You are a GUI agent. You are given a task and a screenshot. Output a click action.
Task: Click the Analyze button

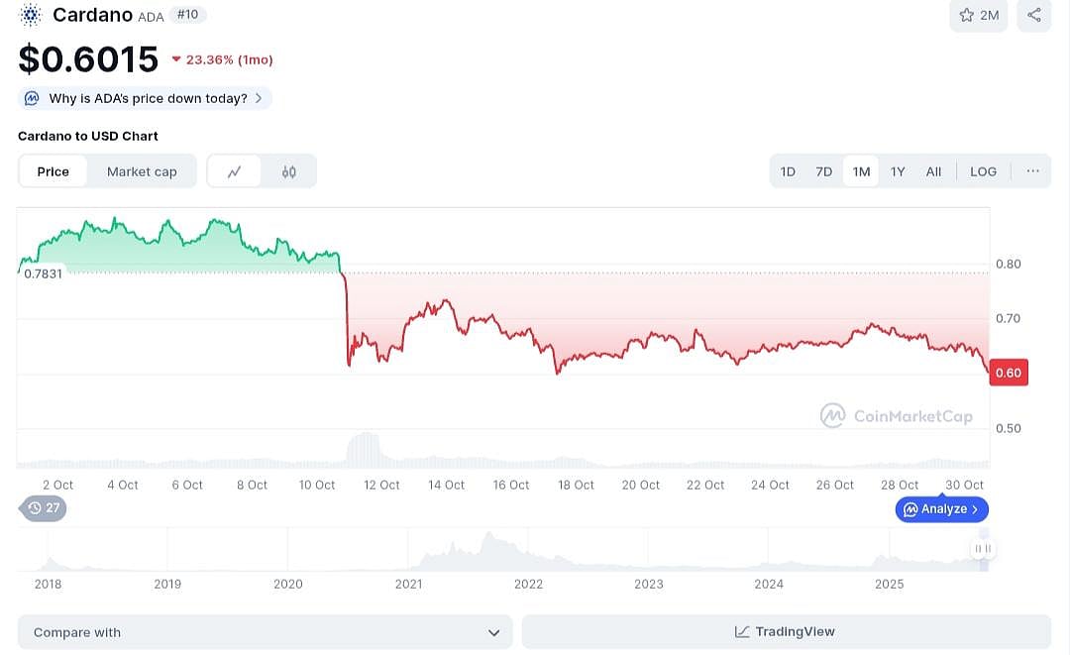tap(941, 508)
